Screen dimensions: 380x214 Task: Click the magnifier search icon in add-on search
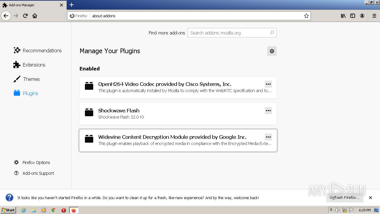click(272, 33)
